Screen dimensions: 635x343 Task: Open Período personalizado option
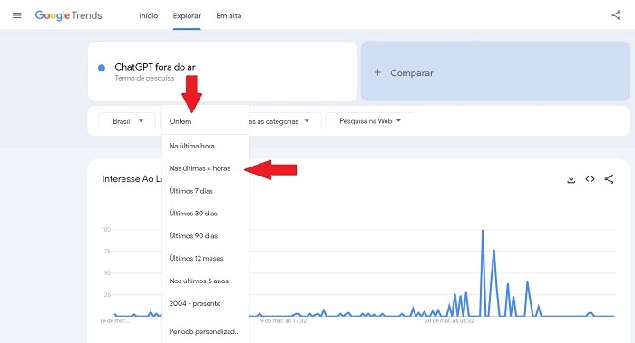pyautogui.click(x=206, y=331)
